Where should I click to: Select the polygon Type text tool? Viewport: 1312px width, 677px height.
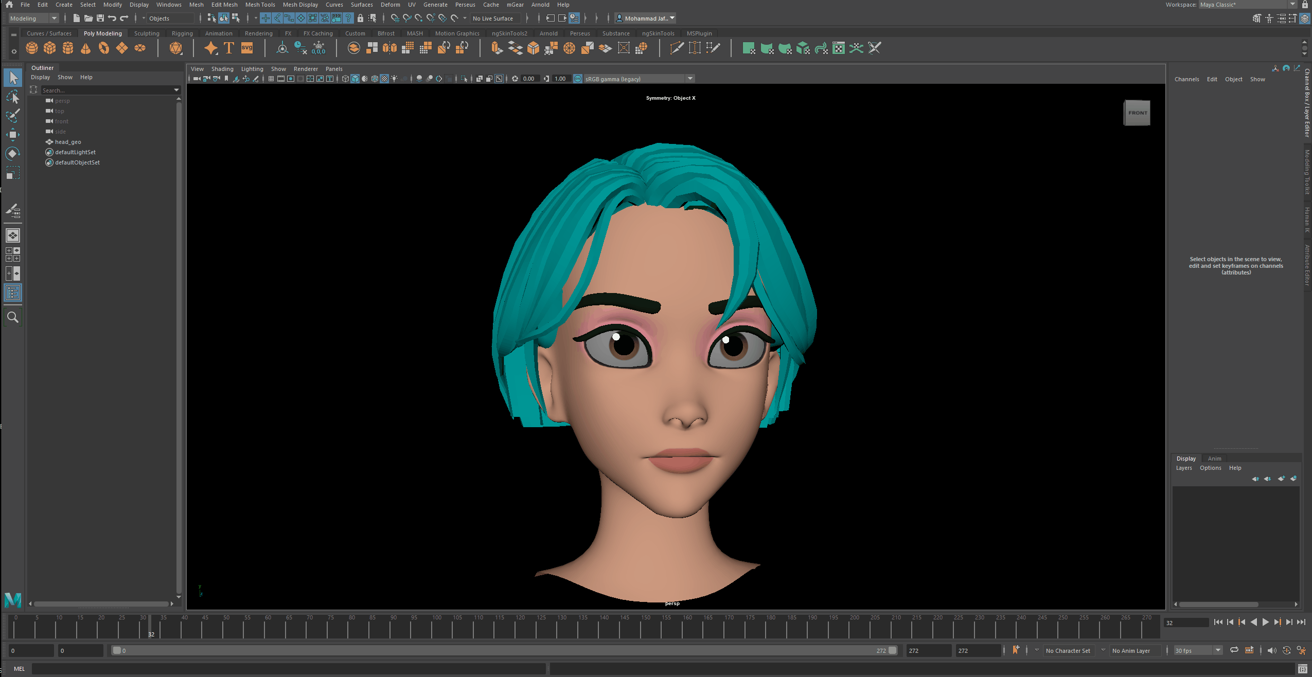[x=229, y=48]
